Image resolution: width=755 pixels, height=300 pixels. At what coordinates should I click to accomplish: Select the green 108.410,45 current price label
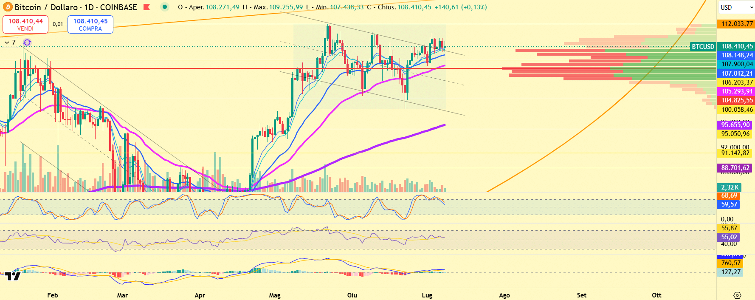tap(736, 46)
